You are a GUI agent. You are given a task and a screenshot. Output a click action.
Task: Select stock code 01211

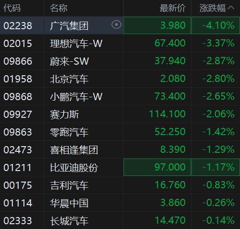tap(17, 168)
